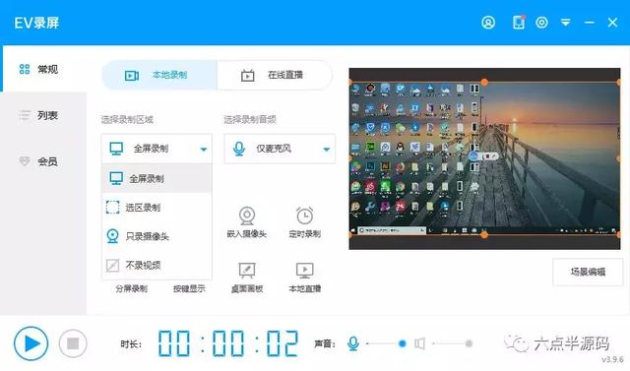The height and width of the screenshot is (371, 630).
Task: Click the v3.9.6 version text
Action: pyautogui.click(x=612, y=359)
